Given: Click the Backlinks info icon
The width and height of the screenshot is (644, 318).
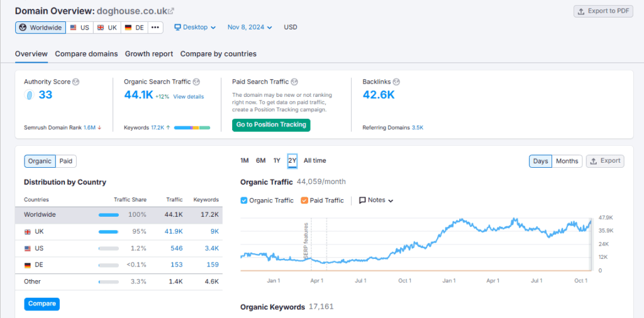Looking at the screenshot, I should [x=396, y=82].
